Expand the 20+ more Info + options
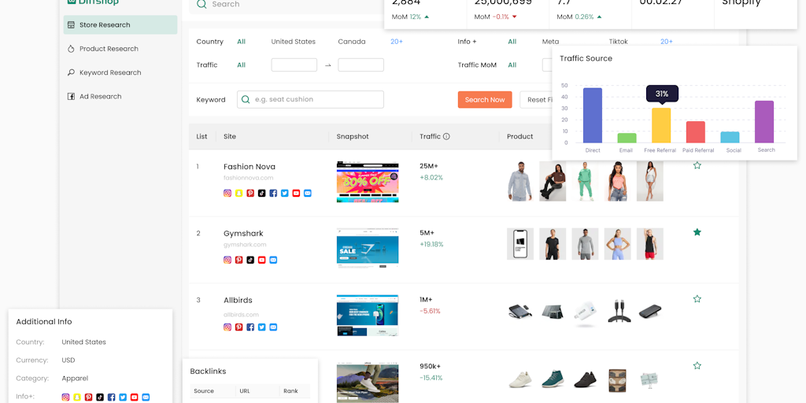The height and width of the screenshot is (403, 806). [666, 42]
